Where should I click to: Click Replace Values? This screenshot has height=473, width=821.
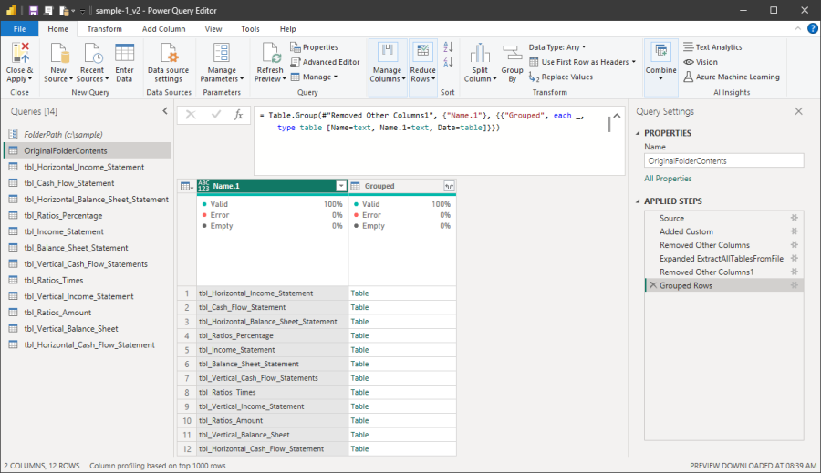(x=561, y=77)
